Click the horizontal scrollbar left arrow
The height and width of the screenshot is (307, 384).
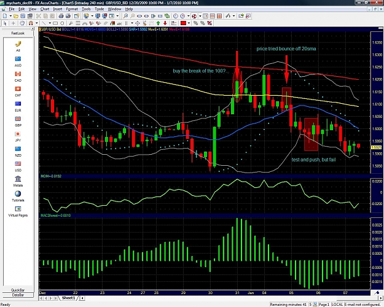[x=82, y=298]
